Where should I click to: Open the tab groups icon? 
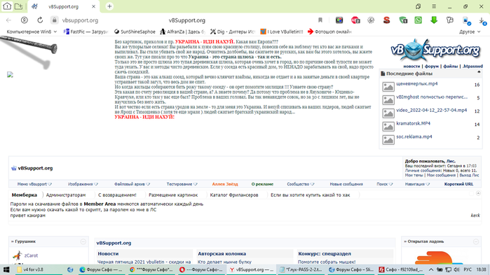[19, 6]
